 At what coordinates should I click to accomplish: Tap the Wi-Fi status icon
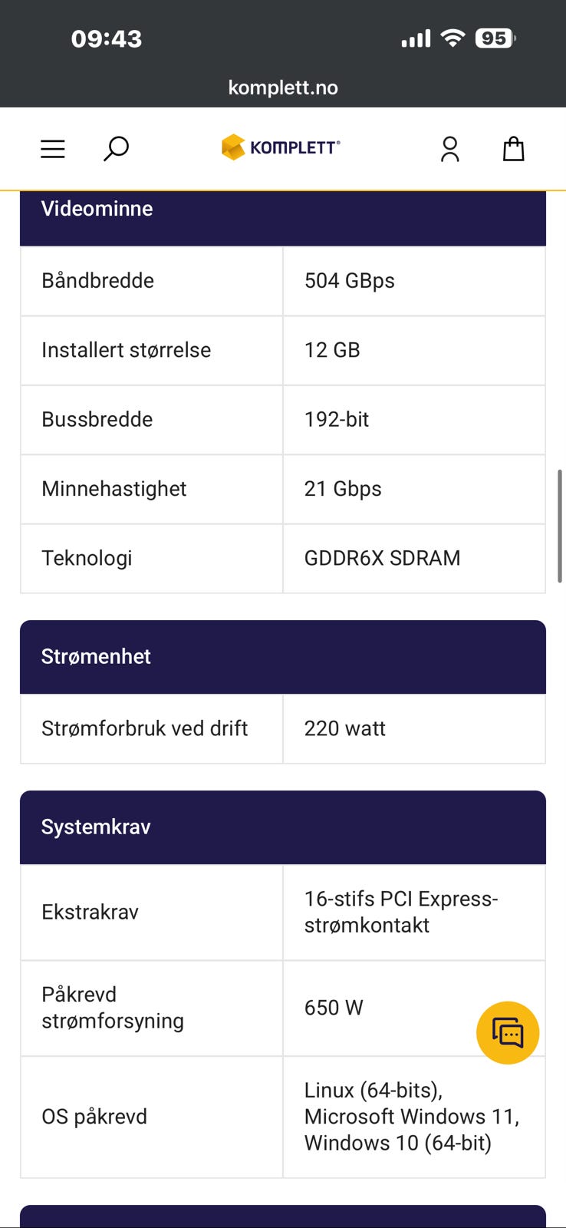click(453, 38)
